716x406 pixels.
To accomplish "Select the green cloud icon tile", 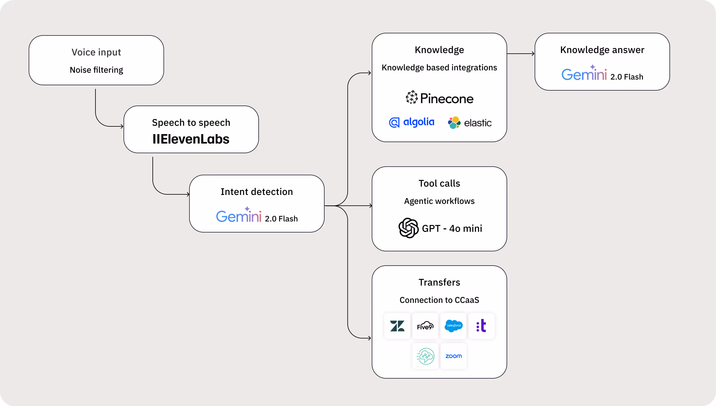I will 425,356.
